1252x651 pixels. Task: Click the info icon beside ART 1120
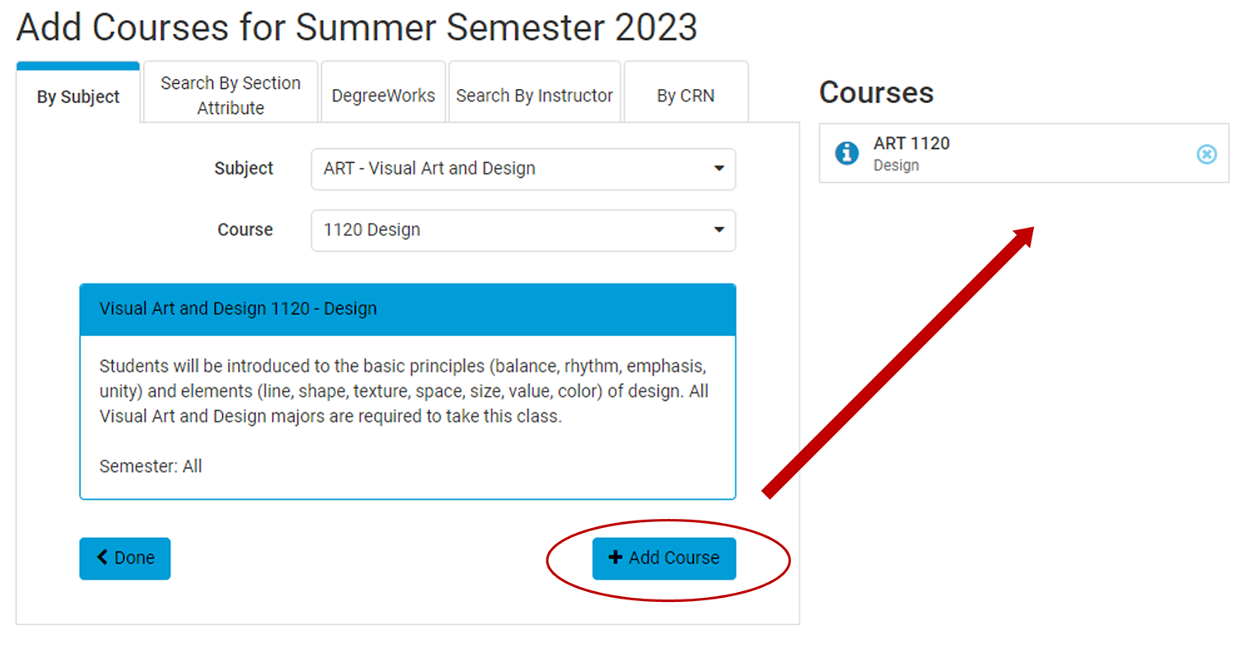click(847, 154)
